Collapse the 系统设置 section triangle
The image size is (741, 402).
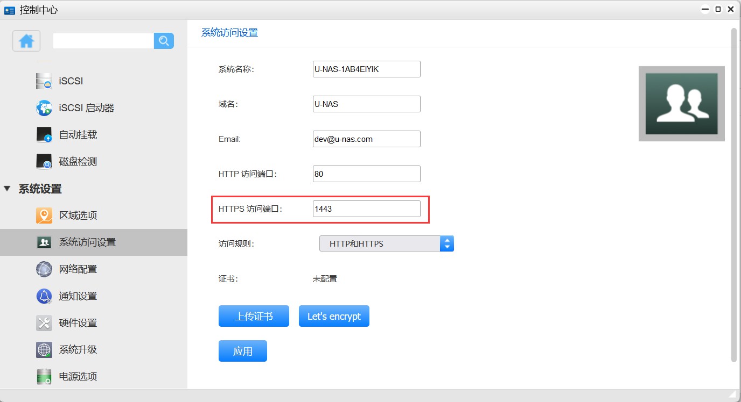[7, 189]
